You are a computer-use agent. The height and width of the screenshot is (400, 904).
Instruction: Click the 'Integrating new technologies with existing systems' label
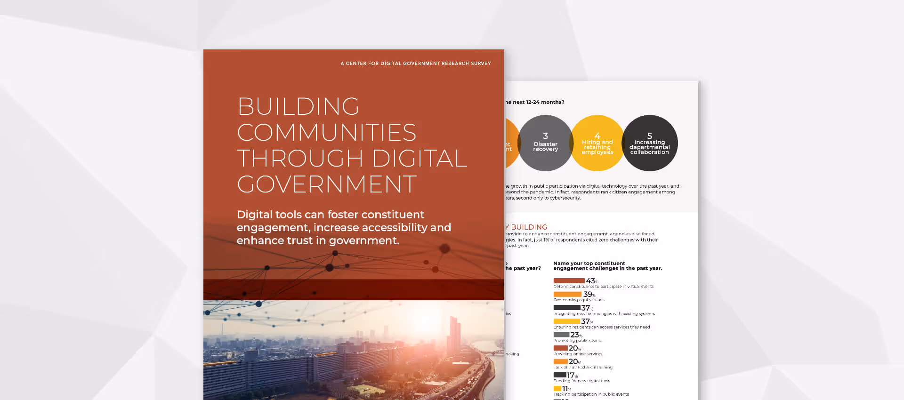pos(604,313)
